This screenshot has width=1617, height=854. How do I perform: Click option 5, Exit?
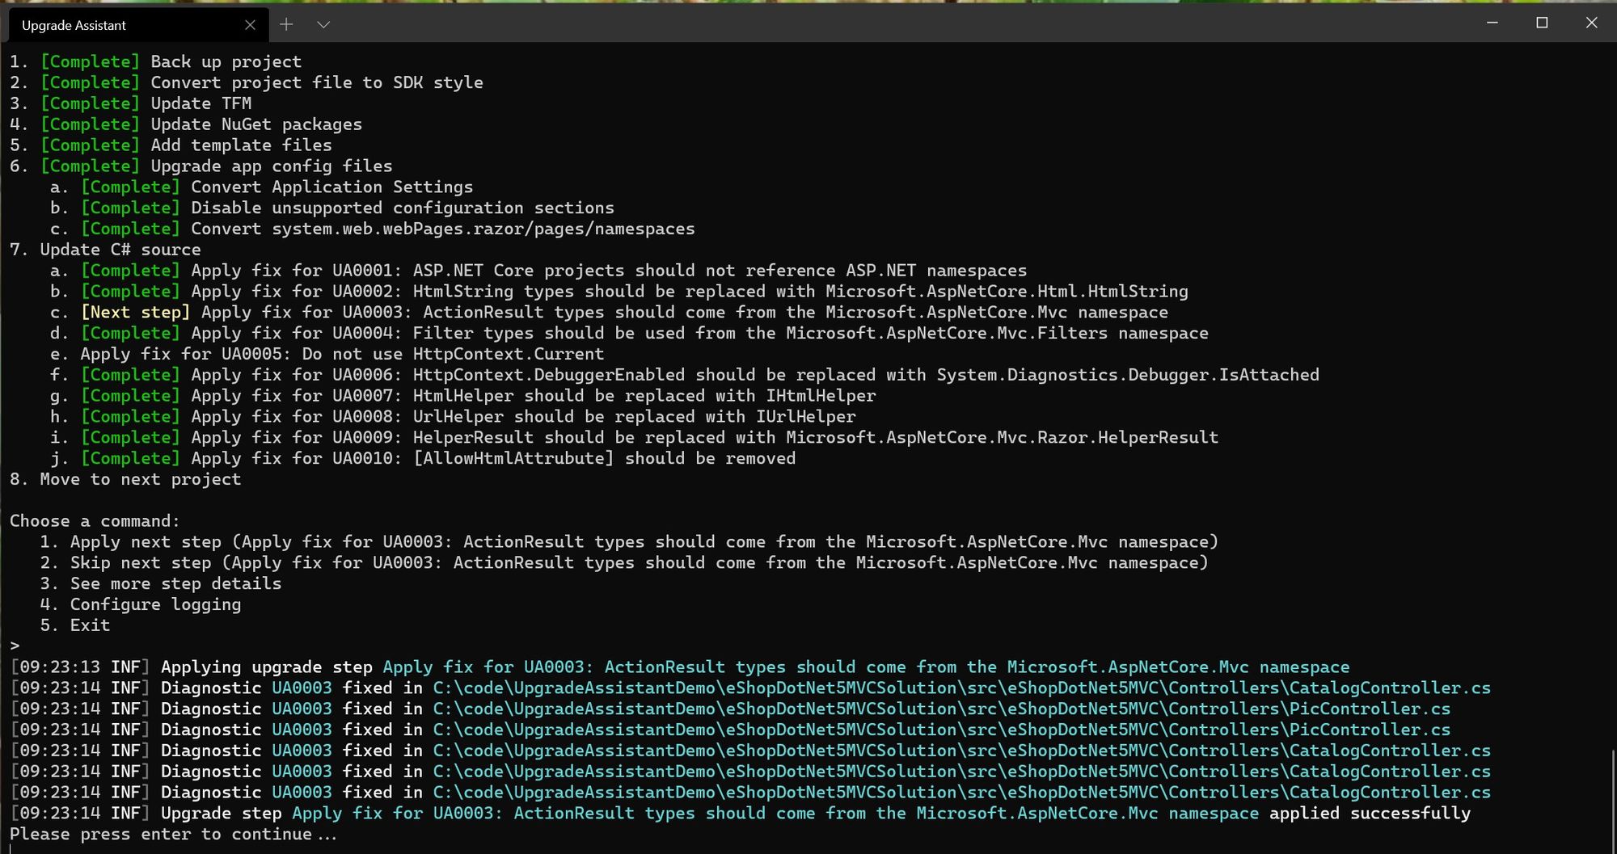pyautogui.click(x=88, y=625)
